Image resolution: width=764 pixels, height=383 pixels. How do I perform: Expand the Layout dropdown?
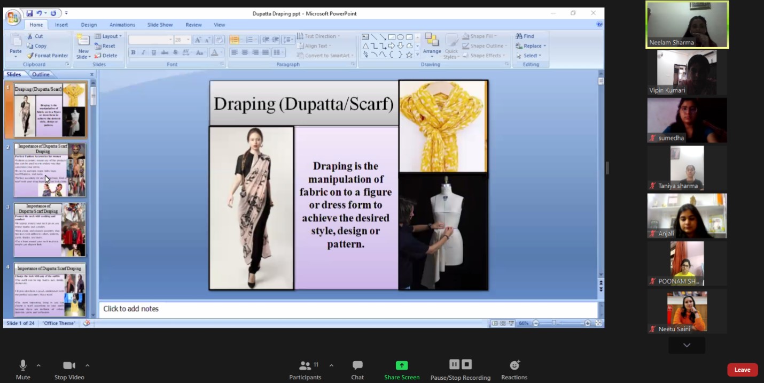click(x=109, y=36)
